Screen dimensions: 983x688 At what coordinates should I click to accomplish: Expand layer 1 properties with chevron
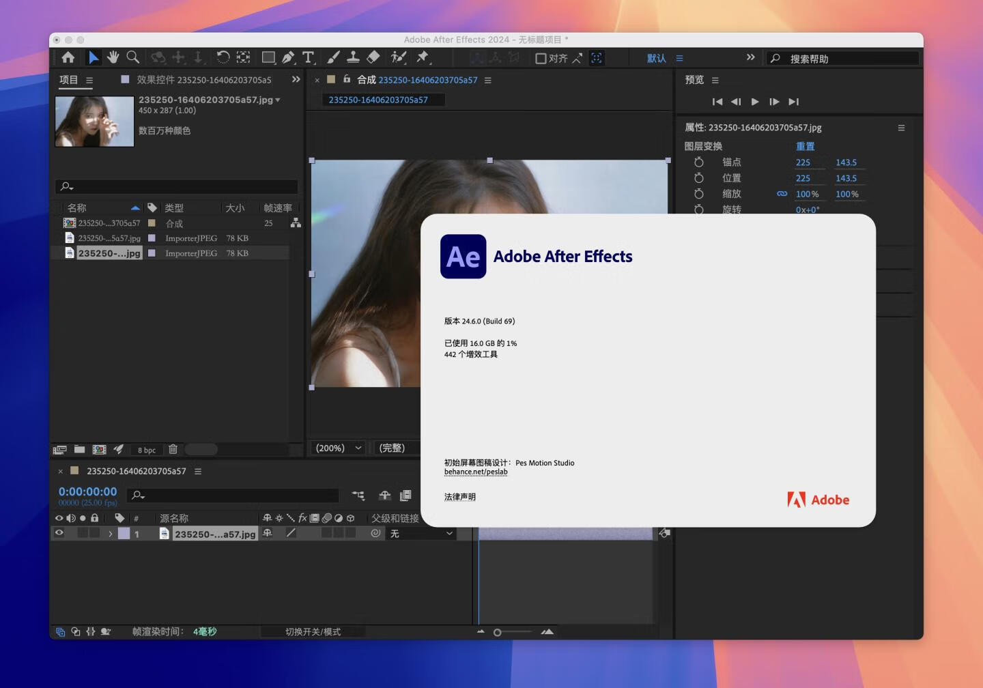tap(110, 534)
